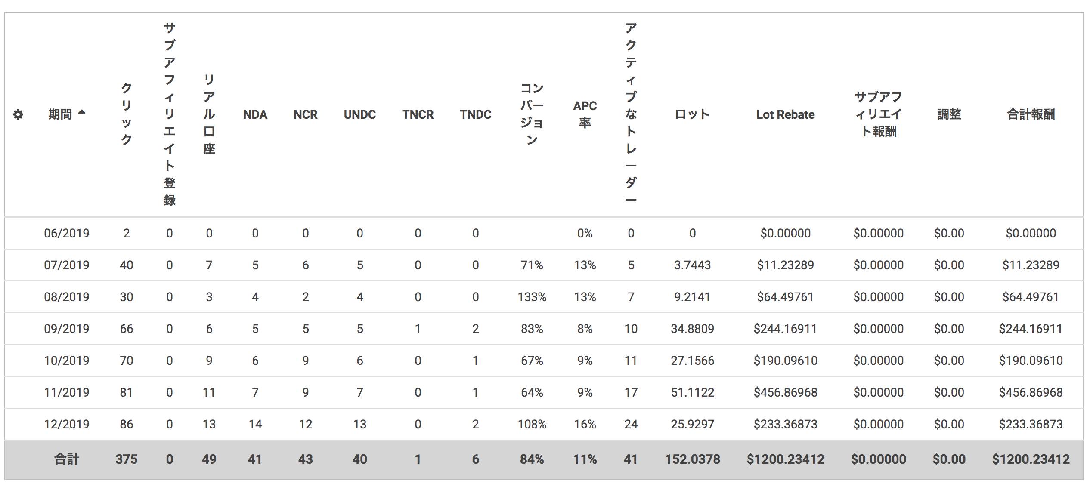Sort by UNDC column header
This screenshot has height=493, width=1090.
(359, 114)
